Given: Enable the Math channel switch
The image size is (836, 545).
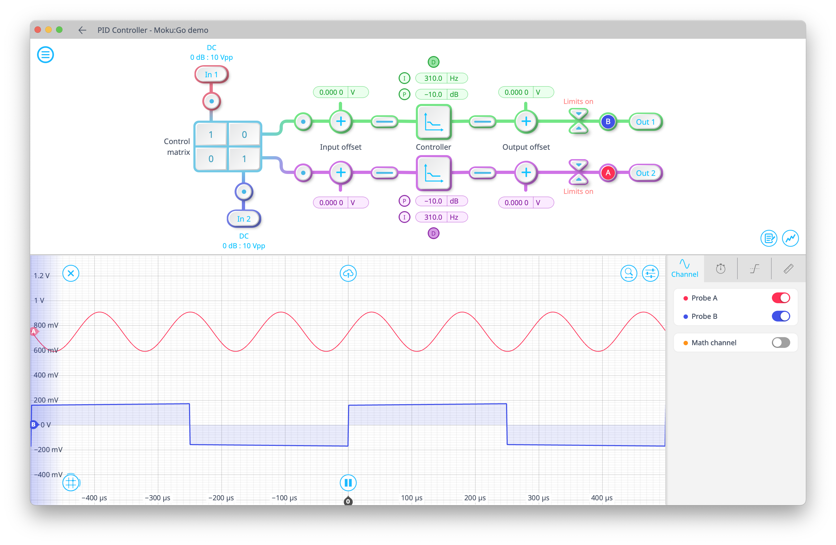Looking at the screenshot, I should [781, 343].
